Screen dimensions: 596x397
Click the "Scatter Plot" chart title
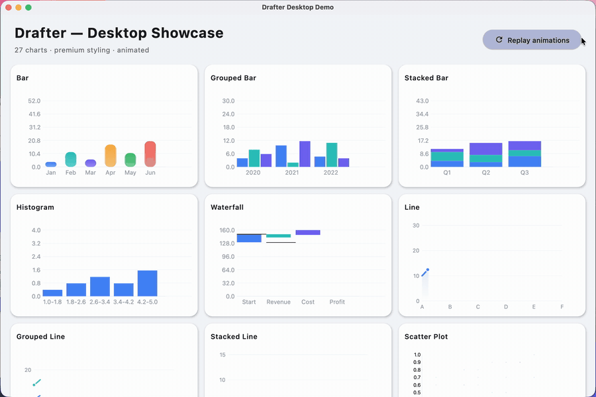point(426,337)
